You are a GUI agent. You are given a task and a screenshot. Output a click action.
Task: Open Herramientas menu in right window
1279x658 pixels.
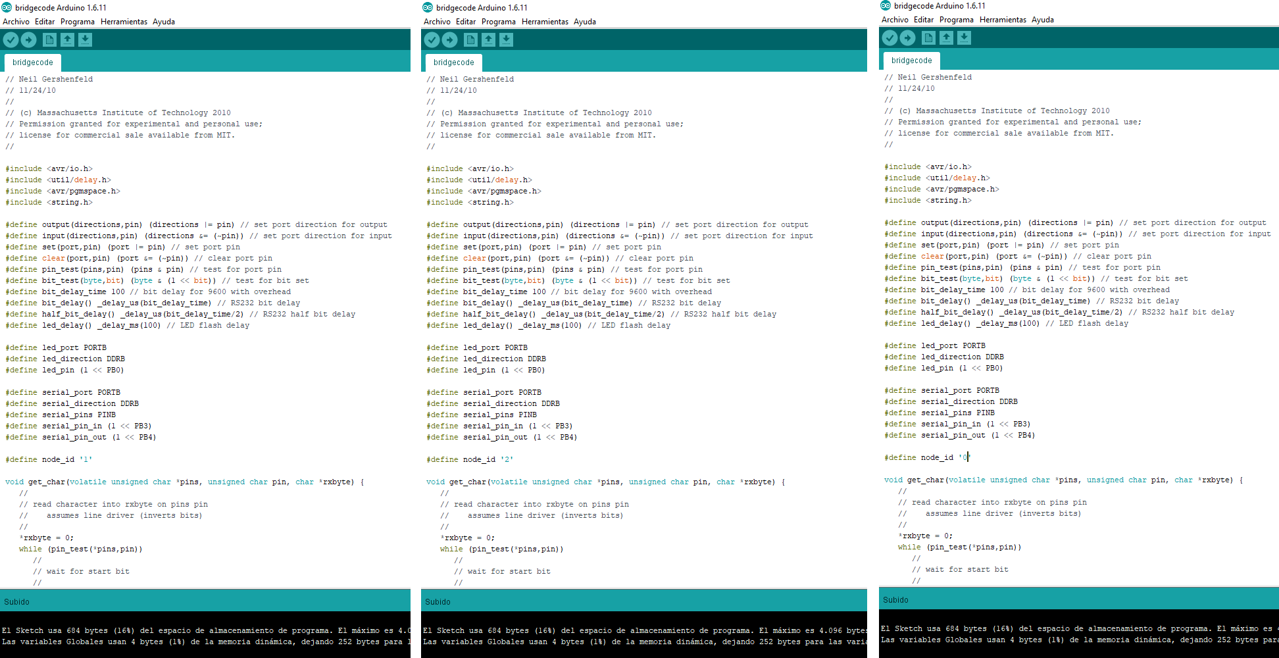pyautogui.click(x=1003, y=20)
